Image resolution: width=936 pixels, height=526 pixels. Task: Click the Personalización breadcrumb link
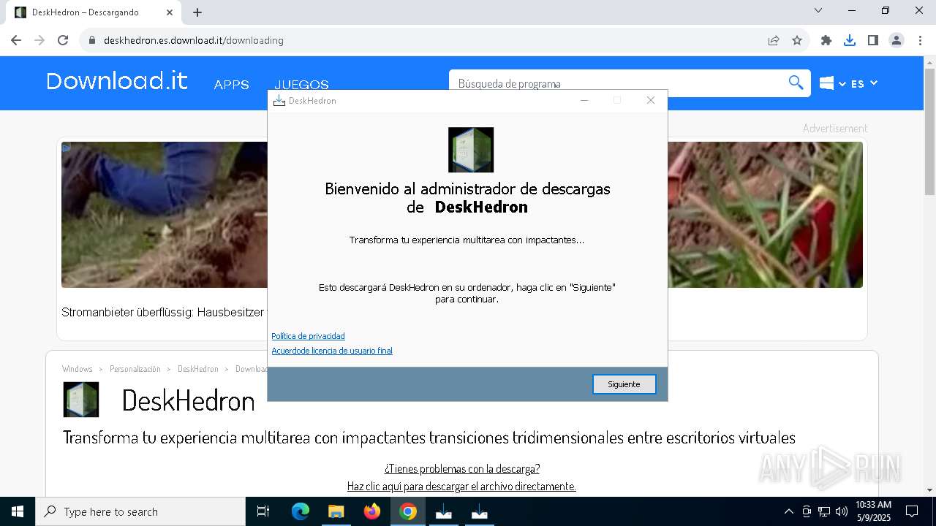[135, 369]
